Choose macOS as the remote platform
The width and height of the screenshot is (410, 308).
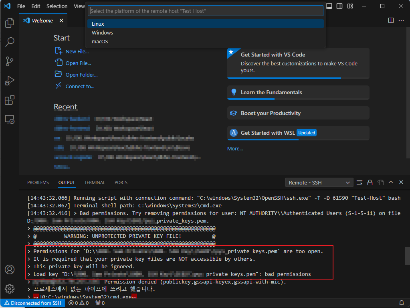206,42
